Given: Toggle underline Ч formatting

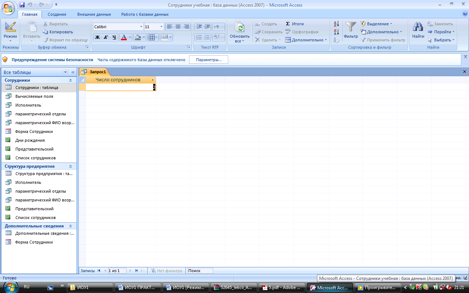Looking at the screenshot, I should [x=114, y=37].
